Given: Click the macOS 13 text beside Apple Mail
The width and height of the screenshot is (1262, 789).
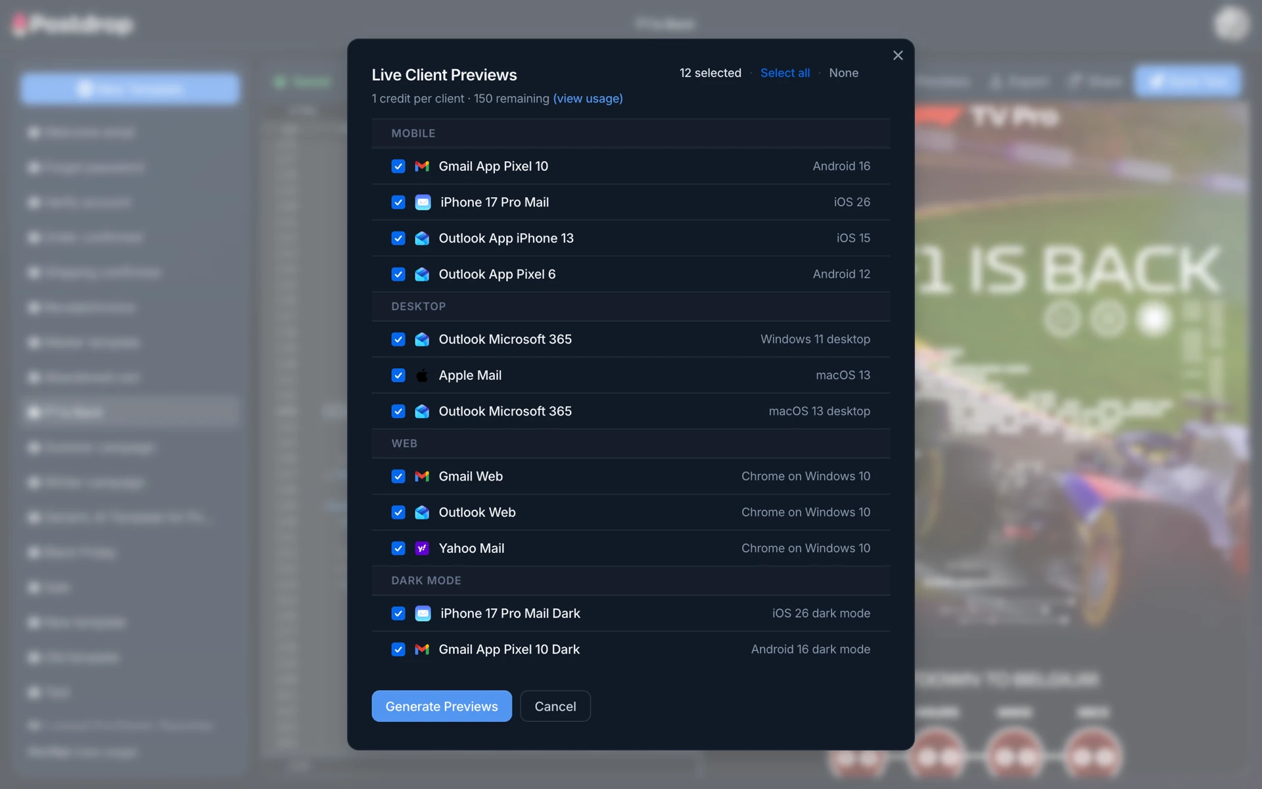Looking at the screenshot, I should point(843,375).
